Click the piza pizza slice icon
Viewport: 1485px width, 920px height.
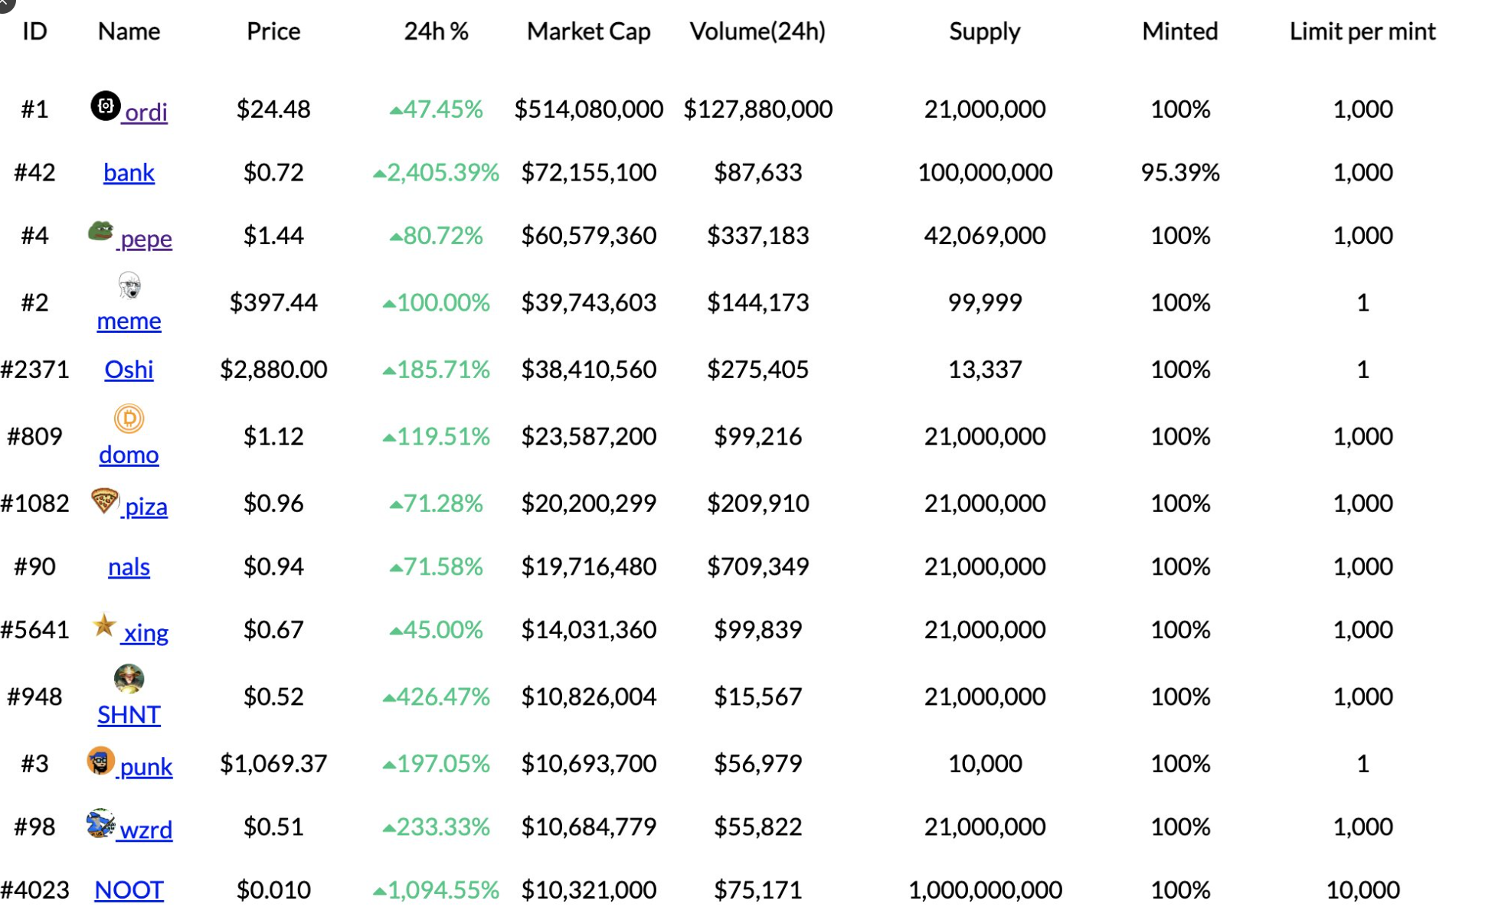(x=104, y=501)
